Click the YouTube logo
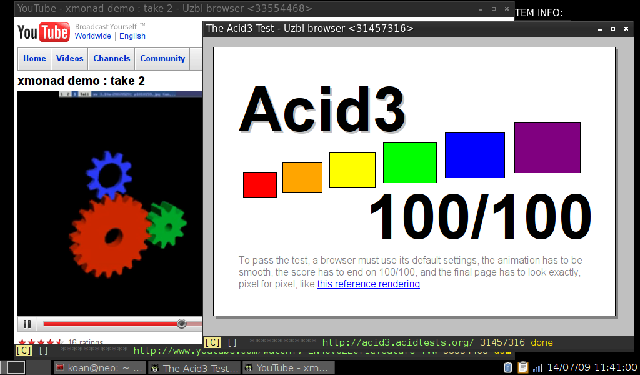 click(43, 32)
